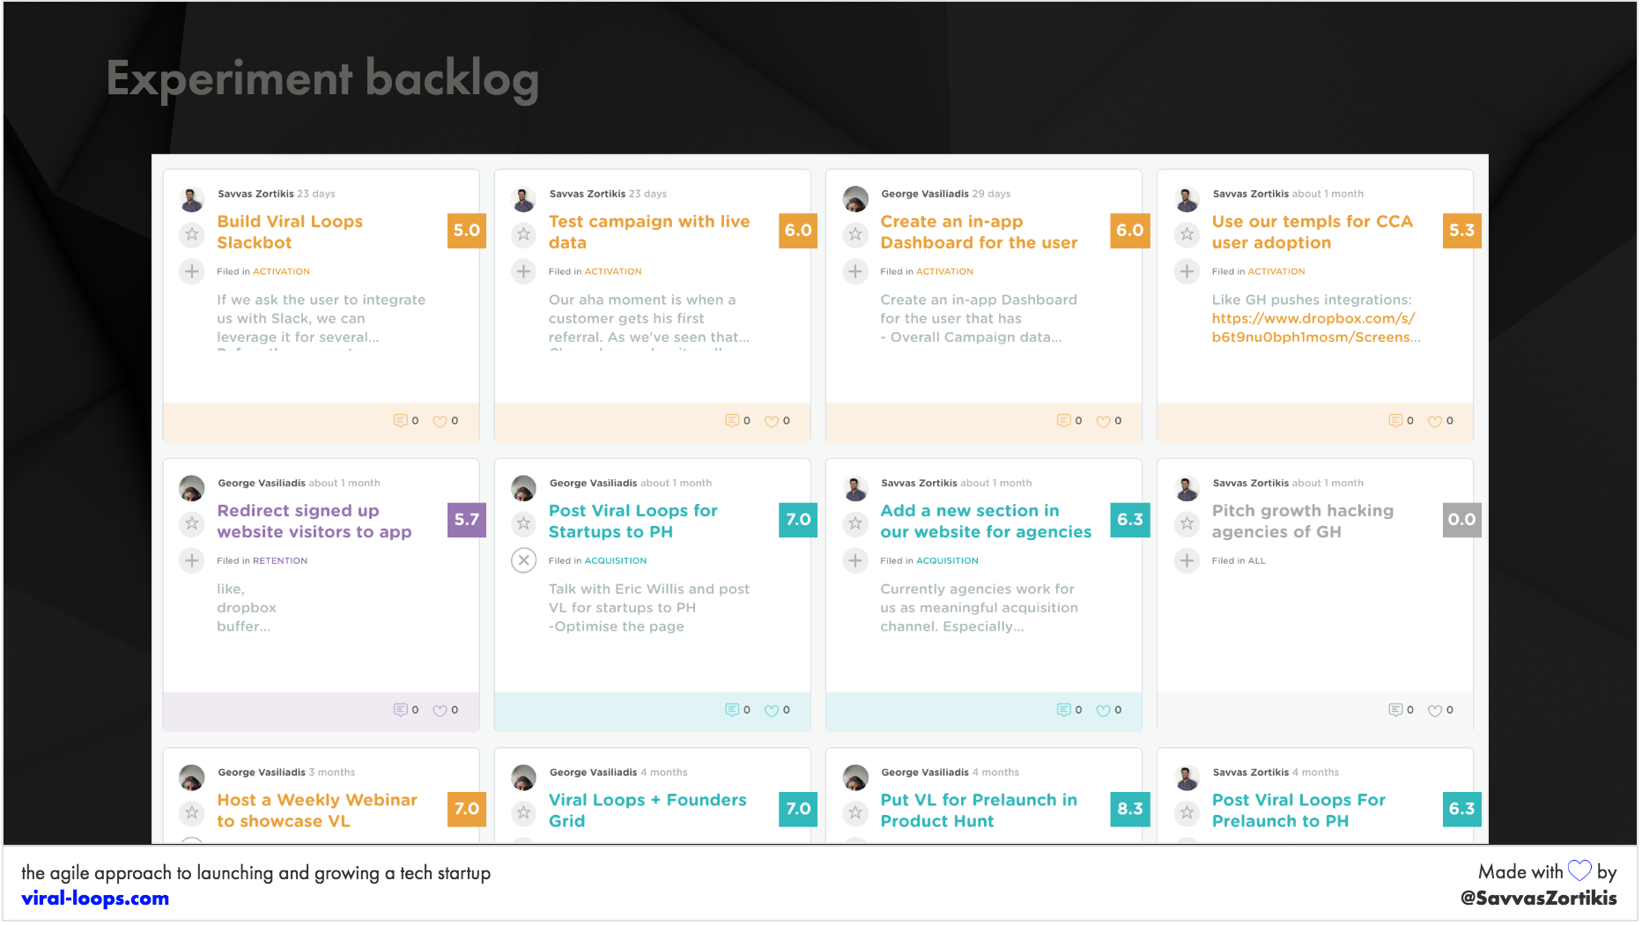Star the Add a new section card
This screenshot has width=1642, height=925.
tap(855, 523)
